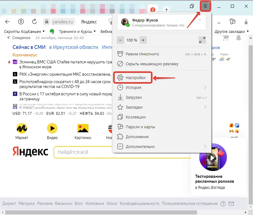Image resolution: width=253 pixels, height=215 pixels.
Task: Open the downloads arrow icon in toolbar
Action: coord(246,22)
